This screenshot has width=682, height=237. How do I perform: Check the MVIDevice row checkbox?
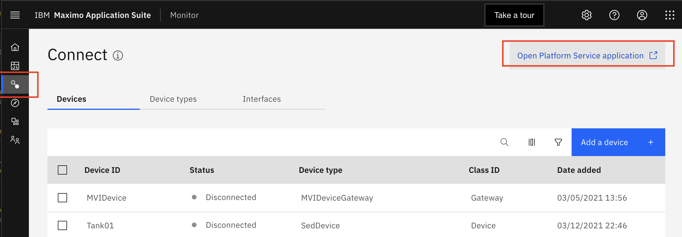[62, 198]
